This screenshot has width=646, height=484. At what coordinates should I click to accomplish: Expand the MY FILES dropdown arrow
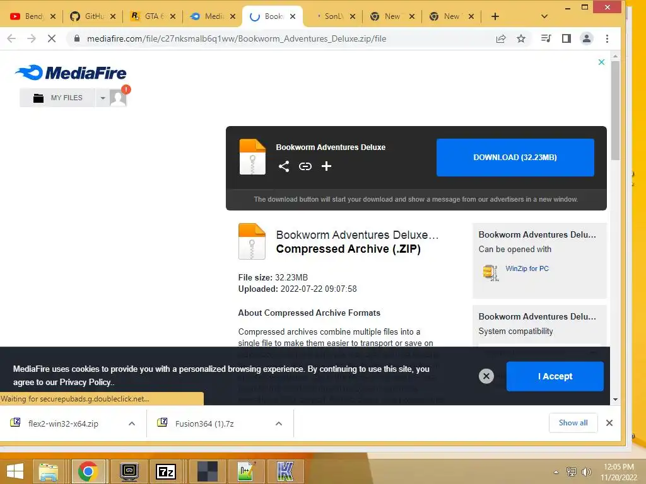[x=103, y=98]
